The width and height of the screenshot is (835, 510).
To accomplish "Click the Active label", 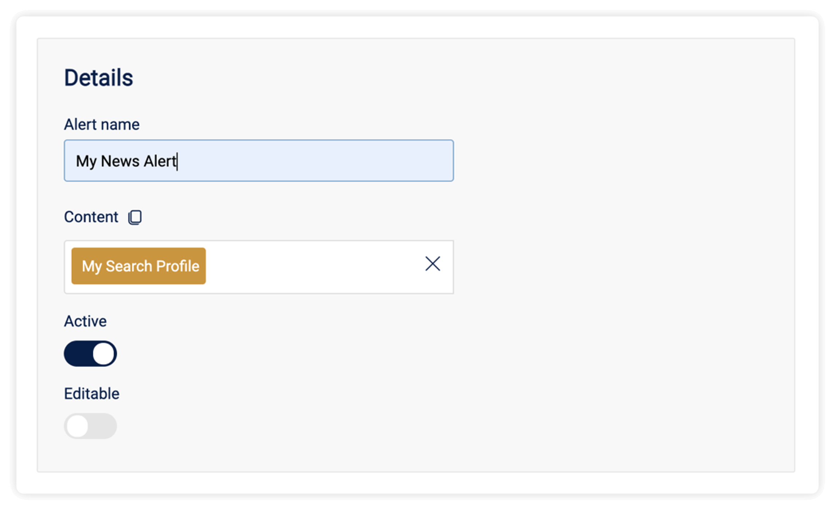I will 85,321.
